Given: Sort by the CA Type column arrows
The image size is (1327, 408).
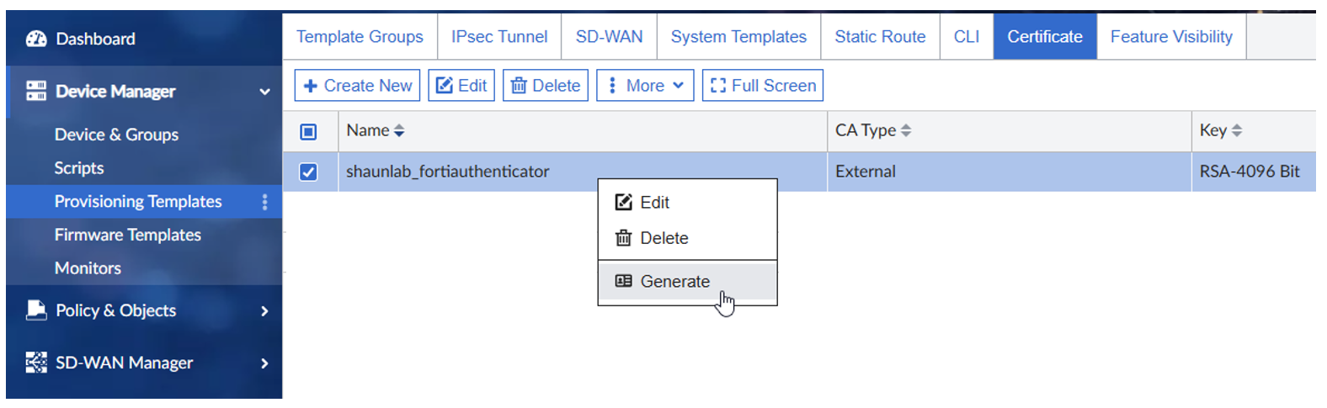Looking at the screenshot, I should (x=906, y=130).
